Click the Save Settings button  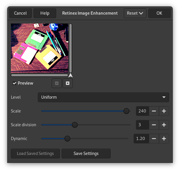click(86, 153)
